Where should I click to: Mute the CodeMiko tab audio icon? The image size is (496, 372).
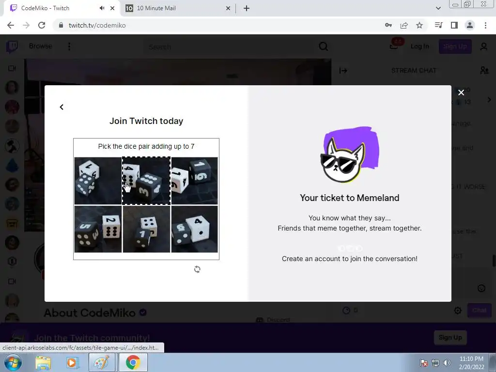coord(102,8)
